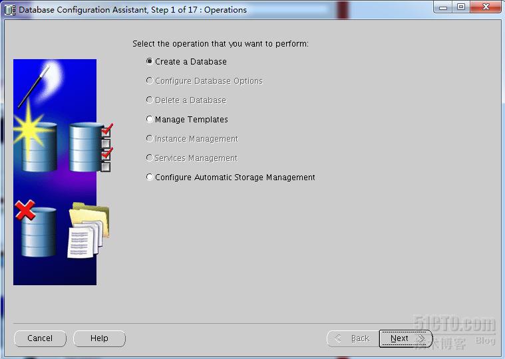This screenshot has height=359, width=505.
Task: Choose the Delete a Database radio button
Action: tap(150, 100)
